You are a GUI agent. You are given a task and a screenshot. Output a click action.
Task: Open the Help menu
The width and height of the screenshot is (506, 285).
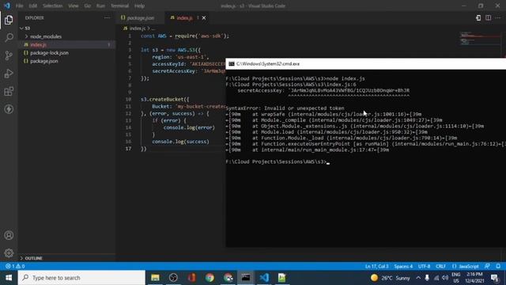pos(139,6)
